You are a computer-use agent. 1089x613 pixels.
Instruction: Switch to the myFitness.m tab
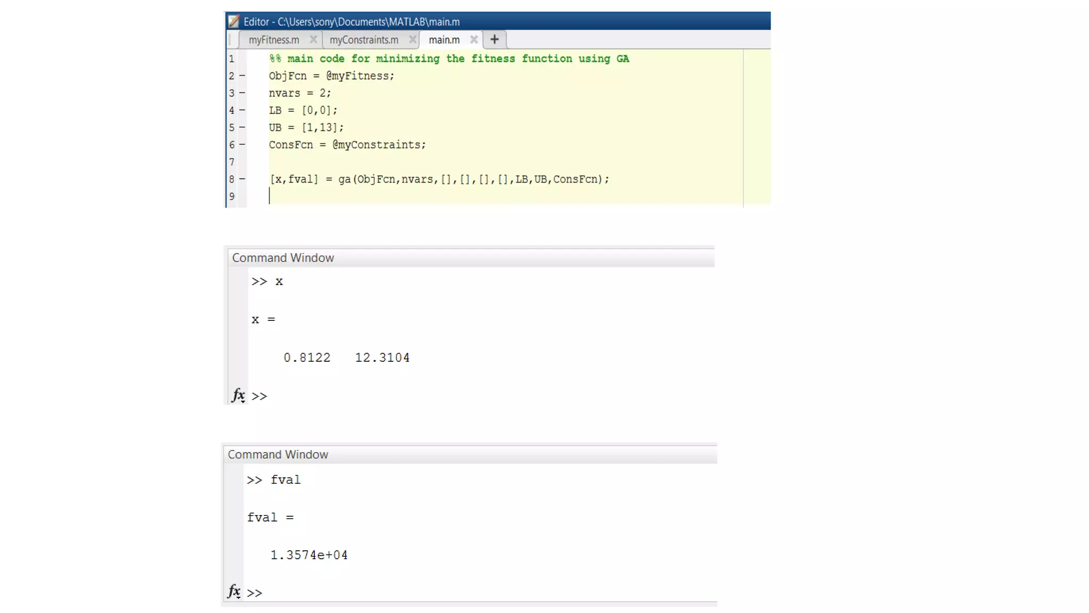(x=274, y=40)
